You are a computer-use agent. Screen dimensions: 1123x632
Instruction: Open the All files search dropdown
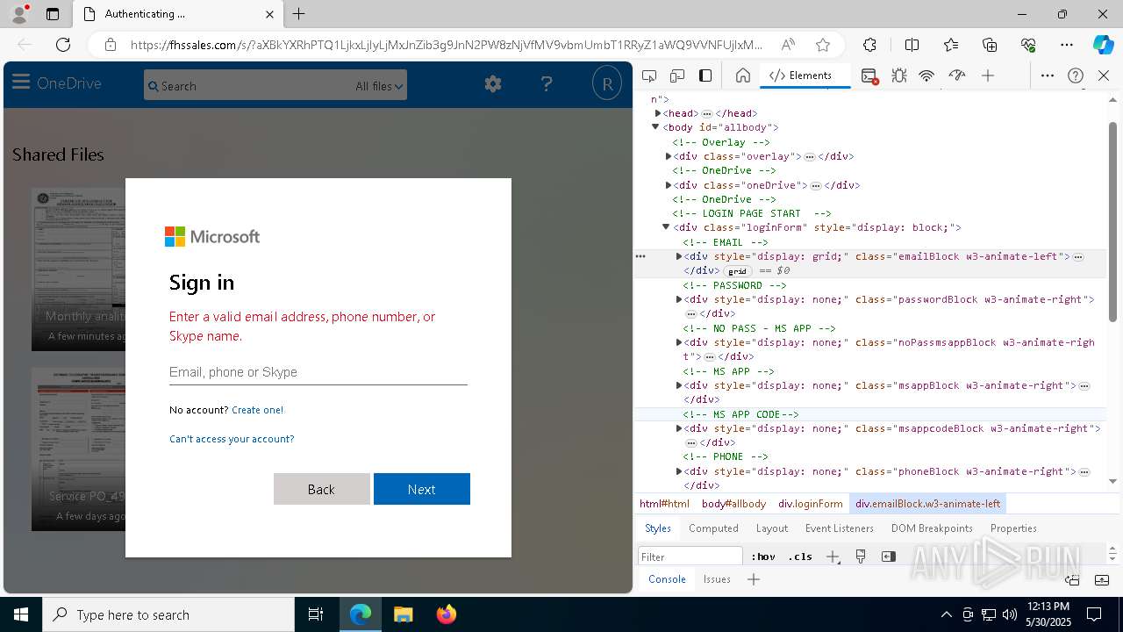click(379, 86)
